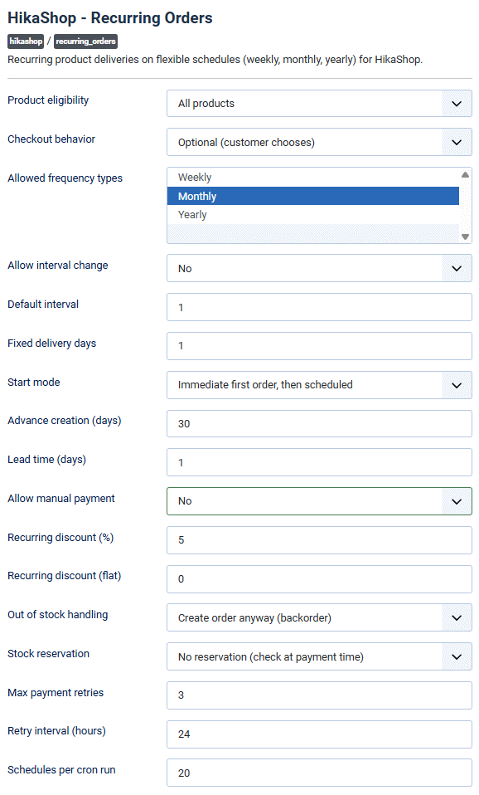
Task: Click the Schedules per cron run field
Action: coord(319,773)
